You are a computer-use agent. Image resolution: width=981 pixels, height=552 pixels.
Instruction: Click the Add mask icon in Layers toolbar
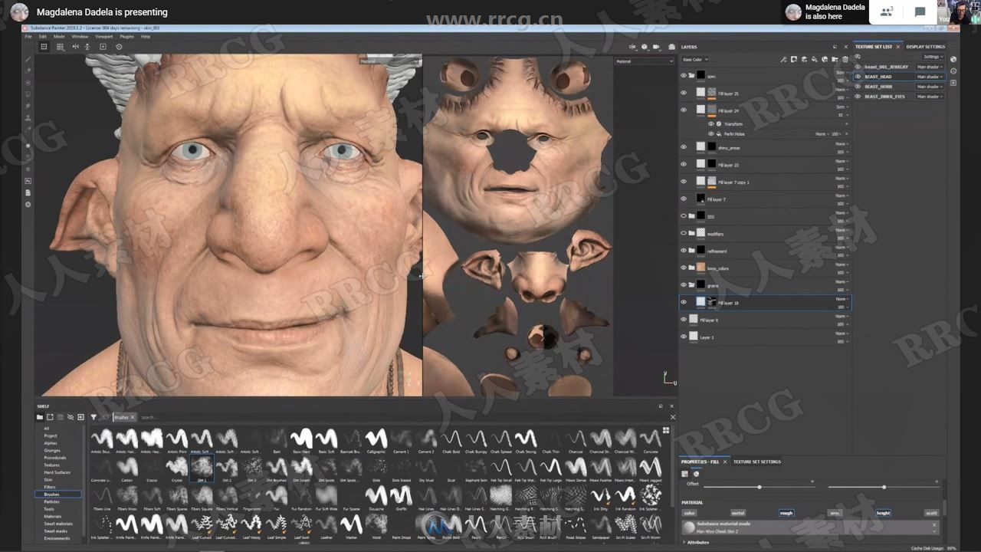point(794,60)
